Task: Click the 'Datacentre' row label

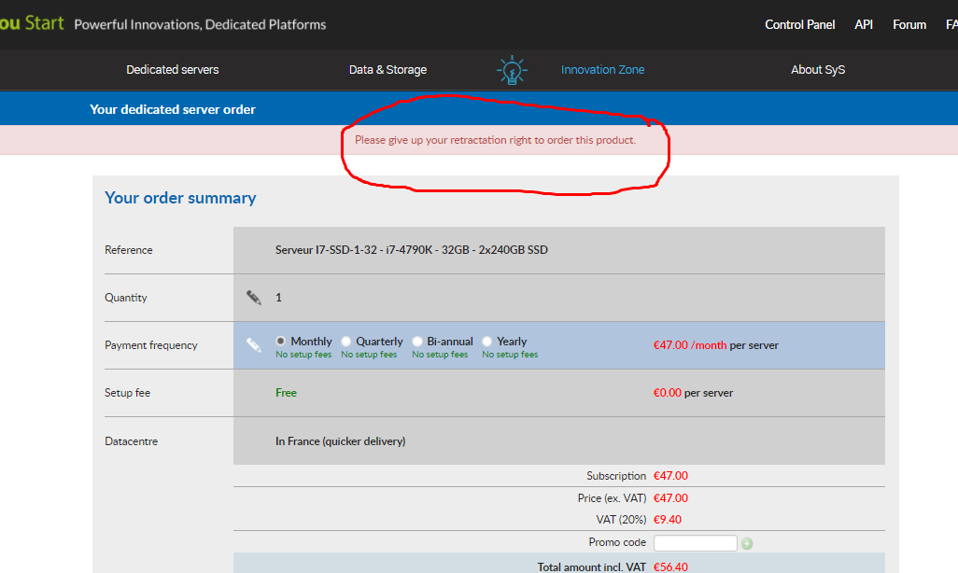Action: pos(131,441)
